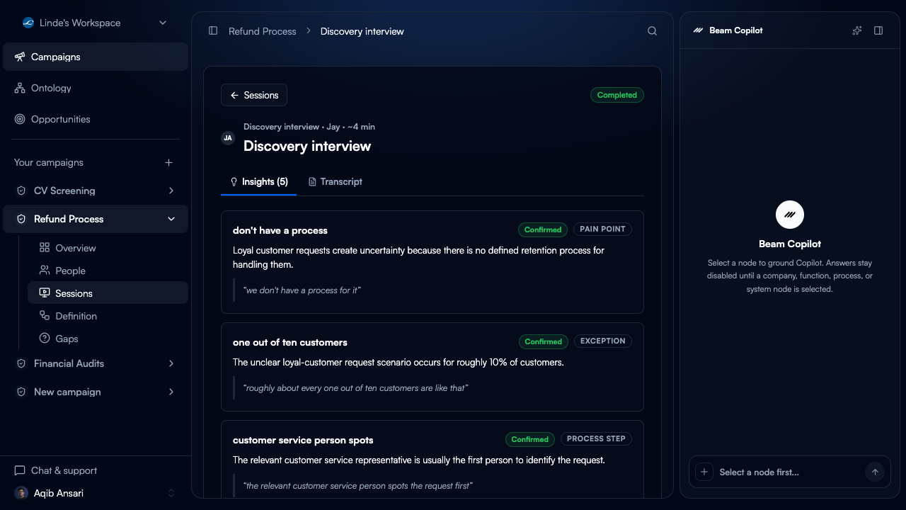This screenshot has height=510, width=906.
Task: Click the Linde's Workspace logo icon
Action: click(x=28, y=23)
